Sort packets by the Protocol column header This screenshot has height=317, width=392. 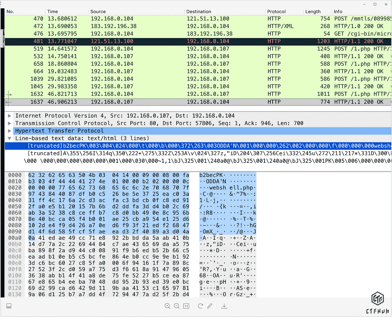276,12
